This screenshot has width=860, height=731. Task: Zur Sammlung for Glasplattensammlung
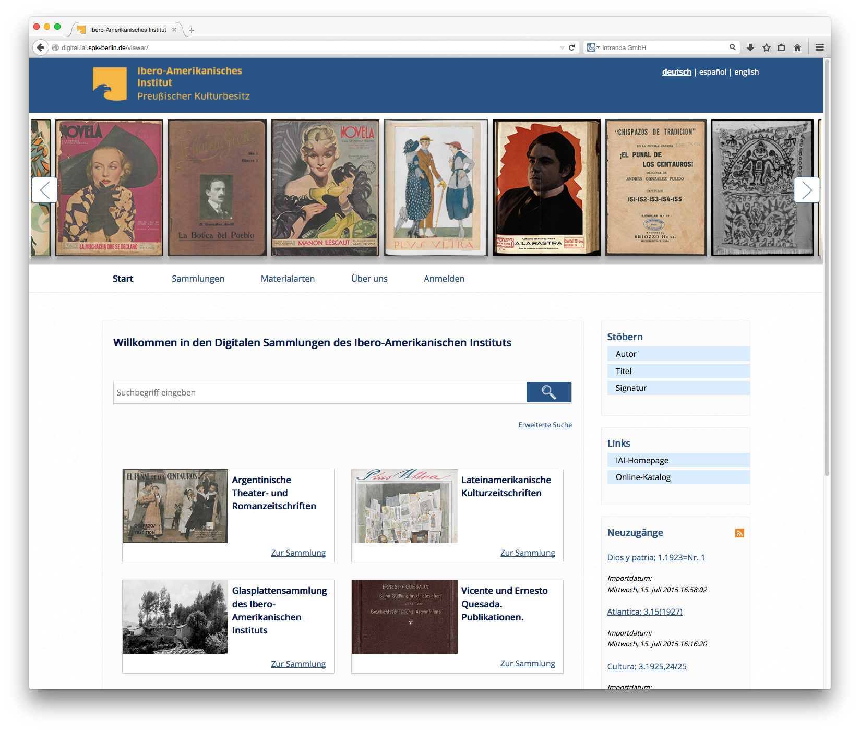pyautogui.click(x=298, y=664)
